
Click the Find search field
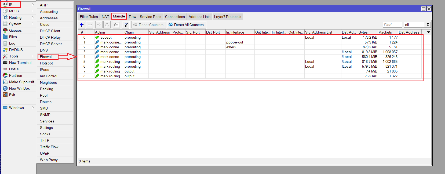(392, 25)
